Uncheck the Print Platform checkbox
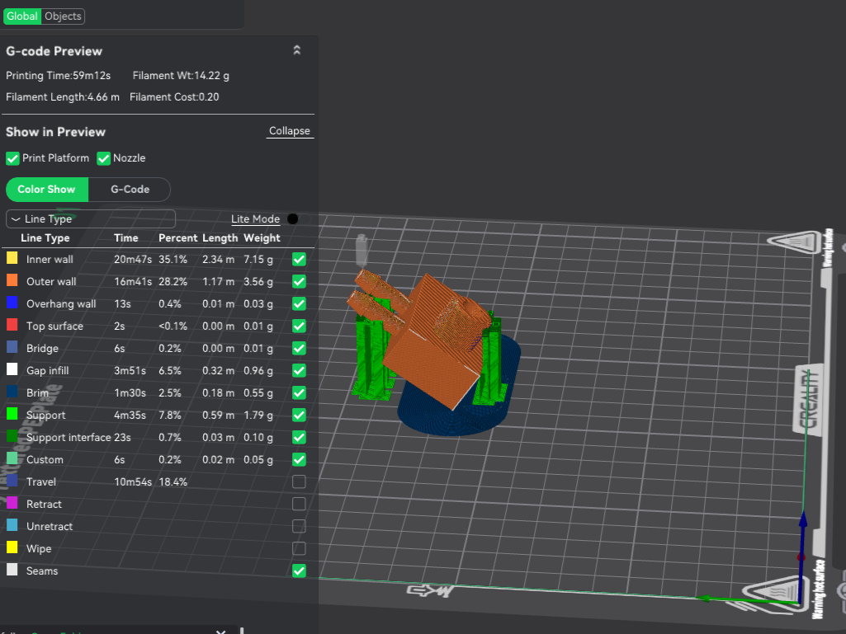The width and height of the screenshot is (846, 634). [12, 158]
